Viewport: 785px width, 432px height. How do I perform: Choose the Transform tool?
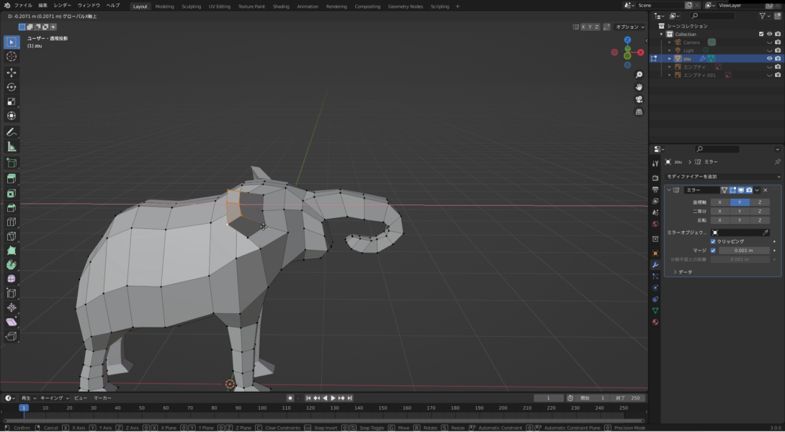[11, 116]
